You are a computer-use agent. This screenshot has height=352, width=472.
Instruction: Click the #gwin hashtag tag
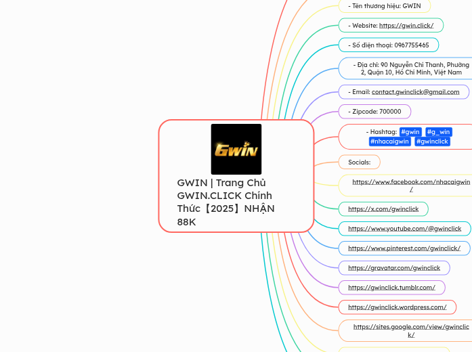(410, 132)
